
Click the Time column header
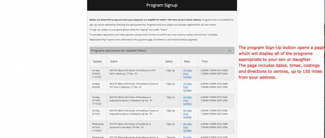204,61
